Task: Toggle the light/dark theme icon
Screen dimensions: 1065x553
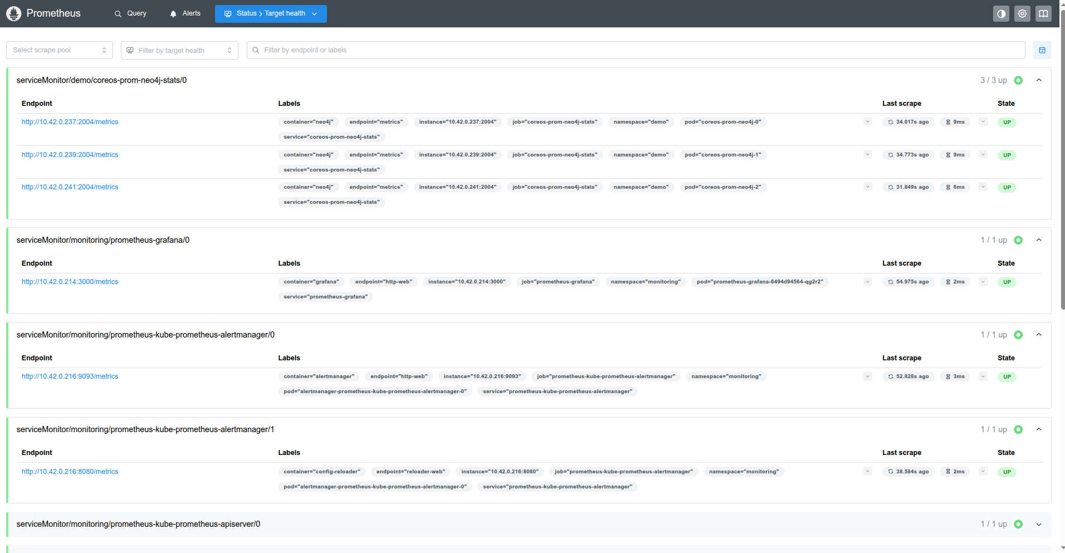Action: tap(1001, 14)
